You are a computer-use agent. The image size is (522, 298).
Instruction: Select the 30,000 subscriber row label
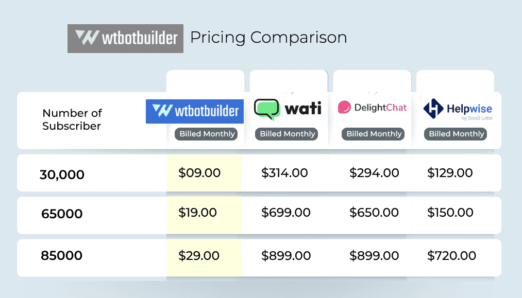(x=62, y=175)
